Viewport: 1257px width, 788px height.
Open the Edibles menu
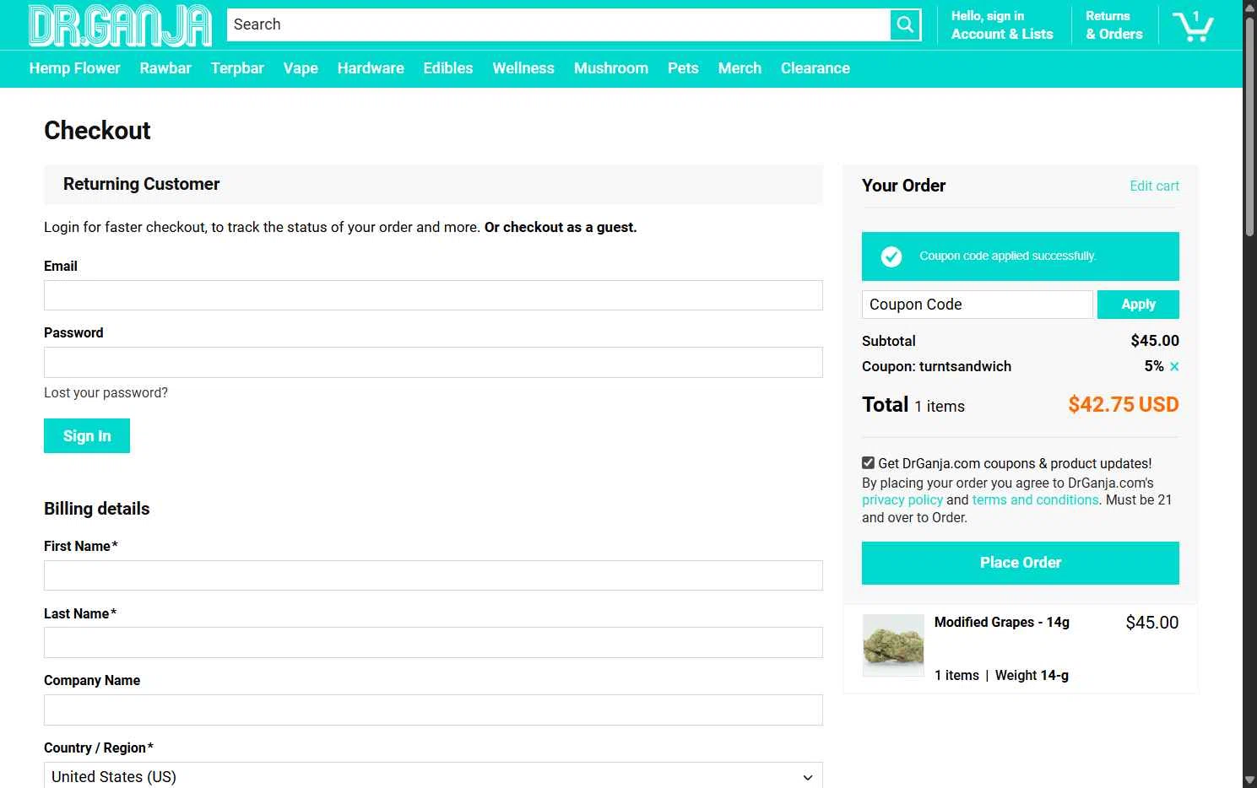click(448, 68)
